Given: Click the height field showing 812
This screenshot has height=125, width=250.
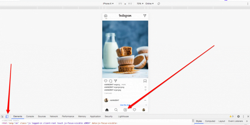Looking at the screenshot, I should pyautogui.click(x=130, y=4).
